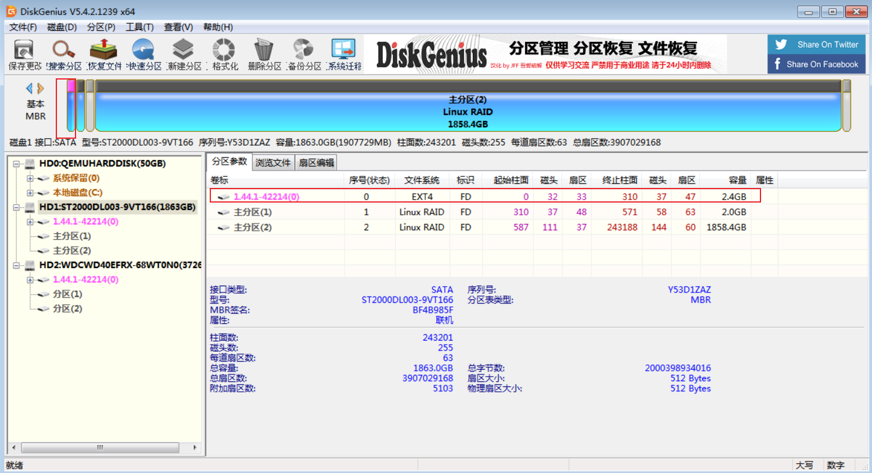This screenshot has height=473, width=872.
Task: Click the Quick Partition (快速分区) icon
Action: (143, 55)
